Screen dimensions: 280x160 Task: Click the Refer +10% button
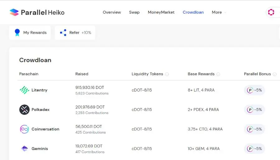(x=75, y=33)
